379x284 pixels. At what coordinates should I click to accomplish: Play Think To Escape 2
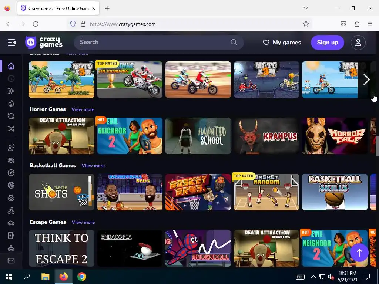61,248
